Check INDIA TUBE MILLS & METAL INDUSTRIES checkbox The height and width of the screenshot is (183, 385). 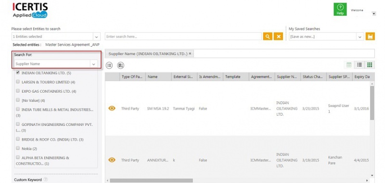click(18, 109)
